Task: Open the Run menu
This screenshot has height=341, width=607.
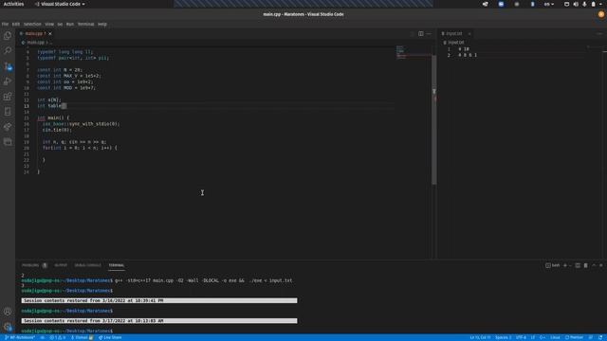Action: coord(70,24)
